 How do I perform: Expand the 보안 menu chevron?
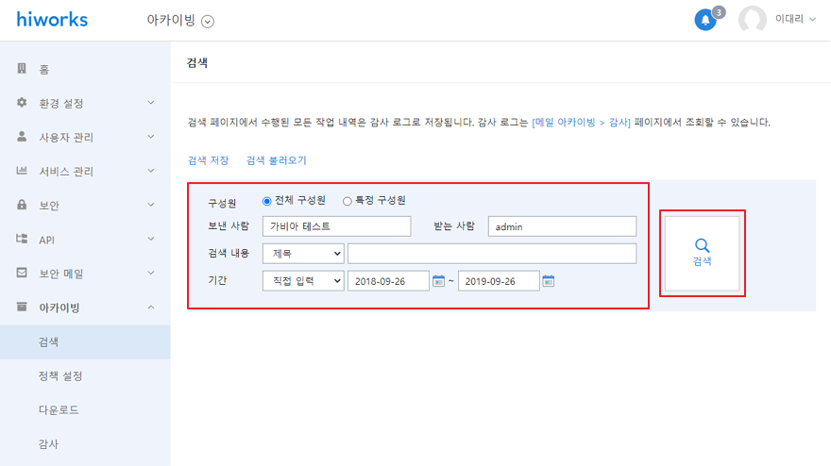[151, 205]
